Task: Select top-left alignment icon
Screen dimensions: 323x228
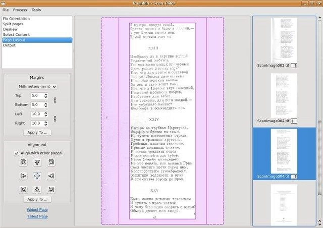Action: [x=23, y=162]
